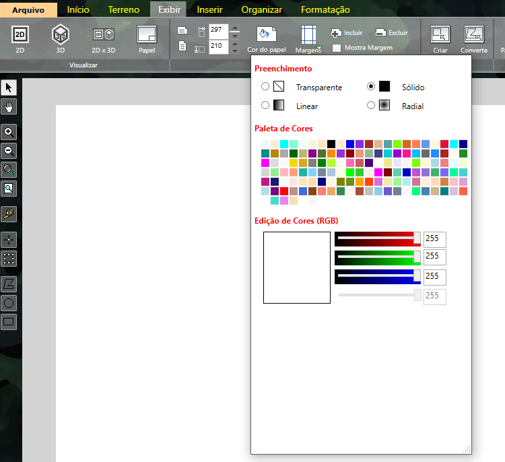Open the 2D x 3D split view
Image resolution: width=505 pixels, height=462 pixels.
pyautogui.click(x=103, y=39)
